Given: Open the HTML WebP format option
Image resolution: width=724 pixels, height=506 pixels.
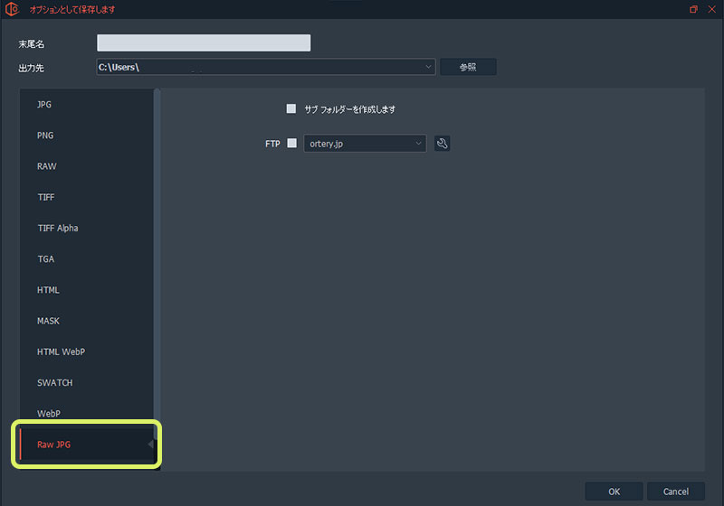Looking at the screenshot, I should [61, 351].
